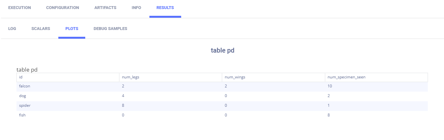Click the num_legs column header
This screenshot has width=444, height=140.
[131, 77]
